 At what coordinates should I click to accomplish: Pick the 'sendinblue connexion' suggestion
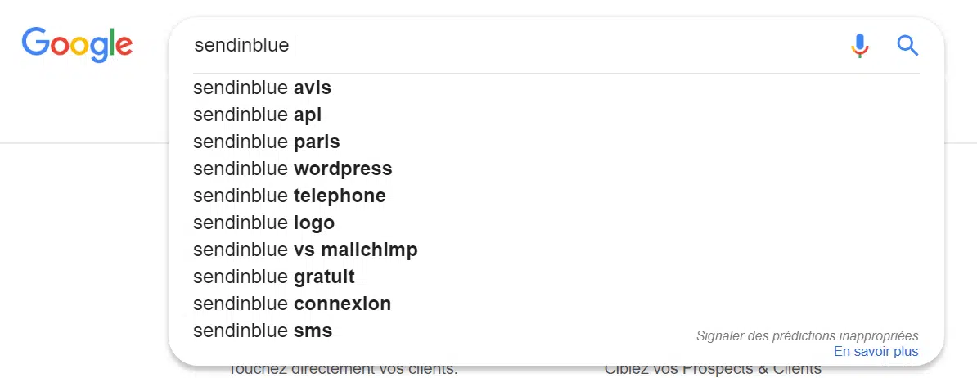291,304
